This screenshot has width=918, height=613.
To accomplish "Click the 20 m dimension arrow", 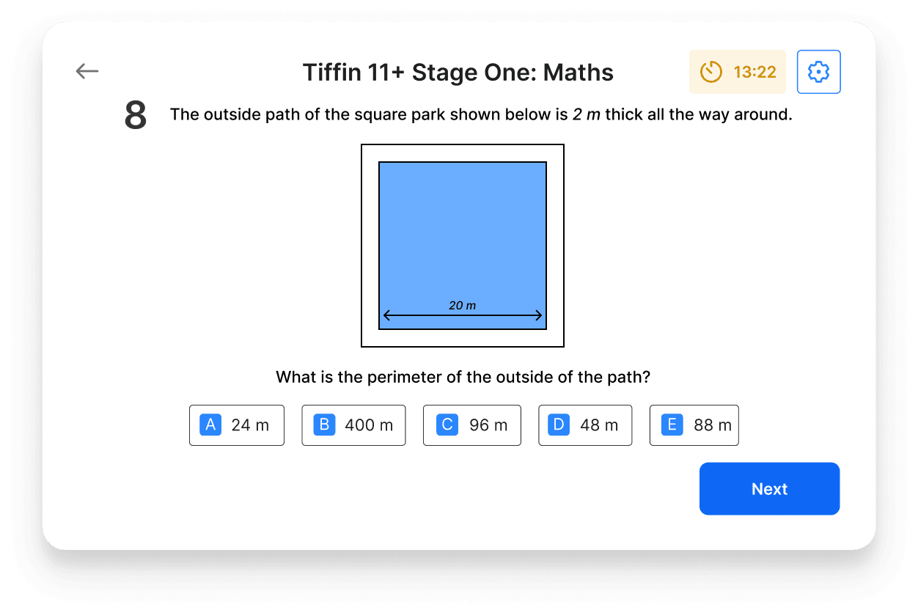I will (462, 314).
